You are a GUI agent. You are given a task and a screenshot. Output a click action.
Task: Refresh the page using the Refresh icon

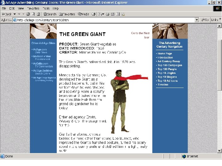pos(33,14)
